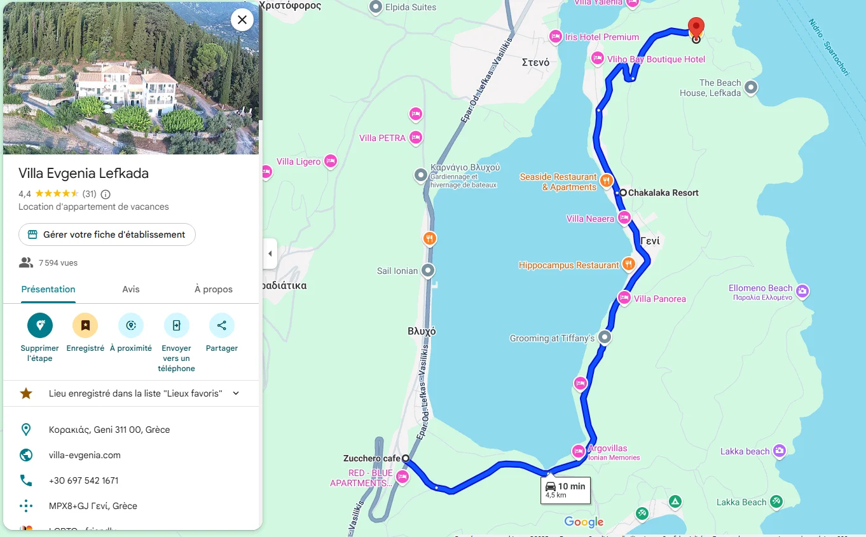Viewport: 866px width, 537px height.
Task: Select the Hippocampus Restaurant map icon
Action: pos(629,263)
